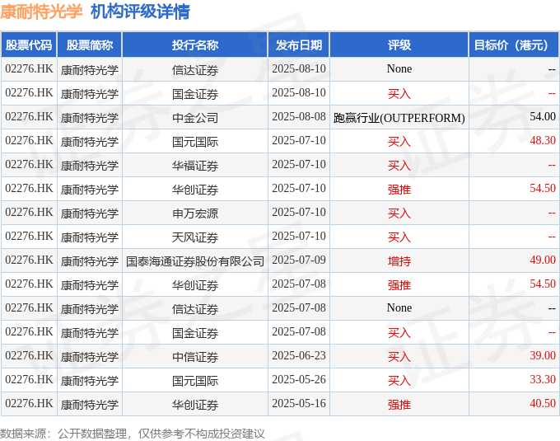Click the blue 机构评级详情 heading

tap(140, 12)
